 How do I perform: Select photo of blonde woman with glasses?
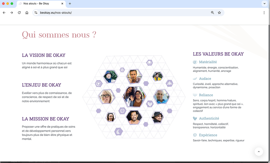106,97
